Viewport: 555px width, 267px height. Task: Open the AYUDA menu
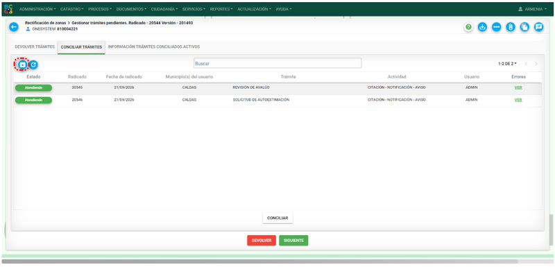tap(284, 9)
